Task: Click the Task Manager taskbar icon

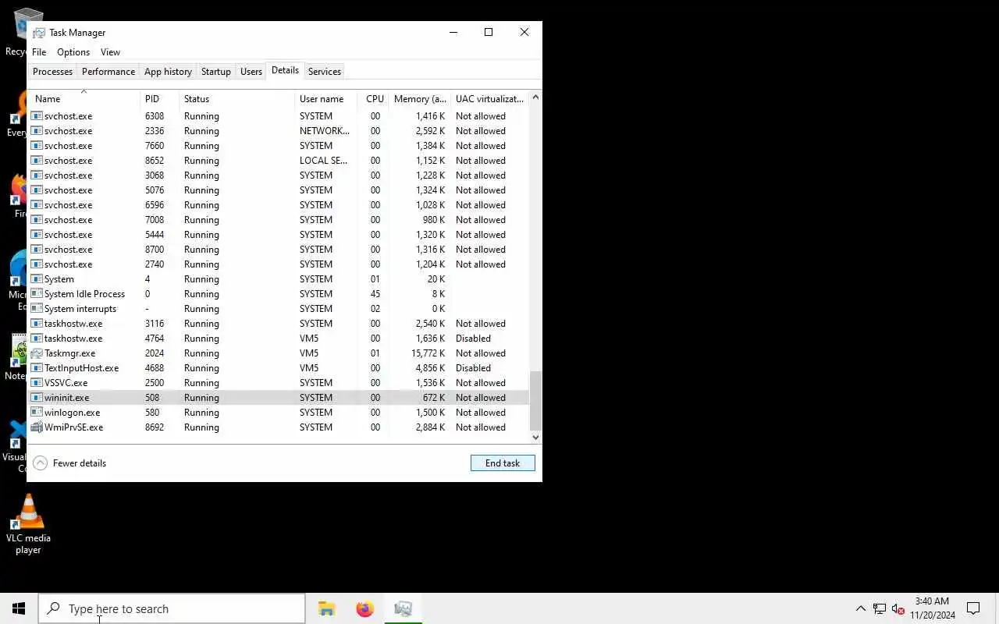Action: pos(403,608)
